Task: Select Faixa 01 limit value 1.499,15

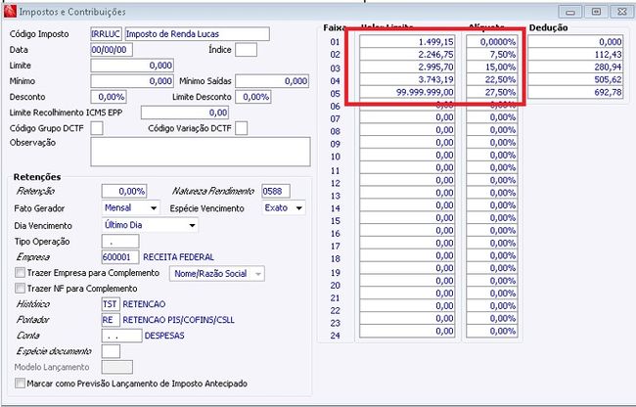Action: pyautogui.click(x=407, y=41)
